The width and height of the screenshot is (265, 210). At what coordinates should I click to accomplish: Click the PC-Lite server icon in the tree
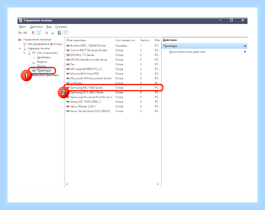pyautogui.click(x=29, y=53)
